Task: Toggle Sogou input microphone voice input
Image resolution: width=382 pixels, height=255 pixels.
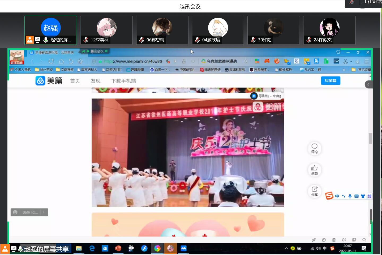Action: [350, 196]
